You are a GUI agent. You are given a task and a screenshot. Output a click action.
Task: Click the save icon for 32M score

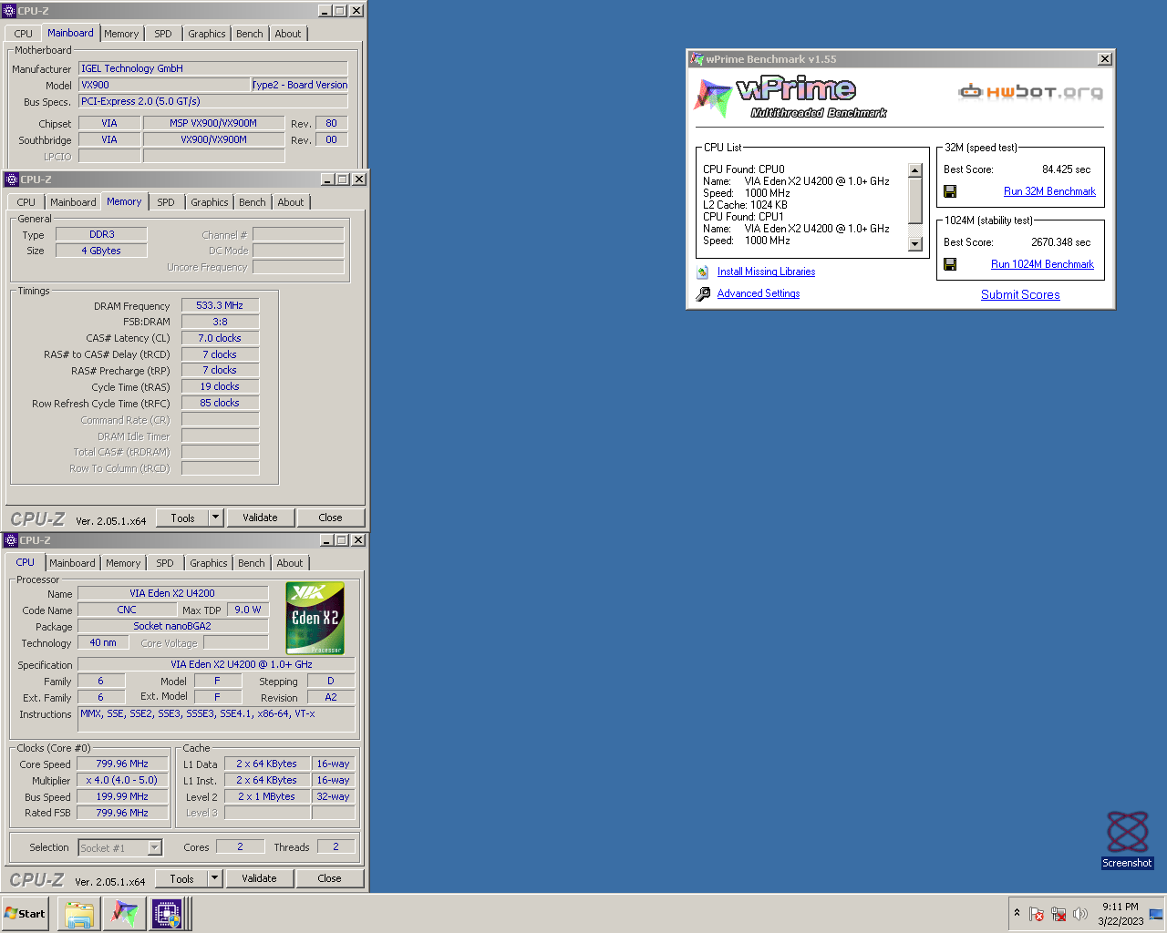(950, 191)
